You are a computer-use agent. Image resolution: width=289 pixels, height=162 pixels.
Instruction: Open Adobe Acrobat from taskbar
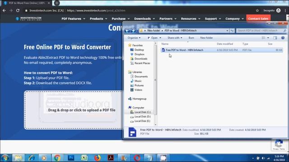(111, 158)
